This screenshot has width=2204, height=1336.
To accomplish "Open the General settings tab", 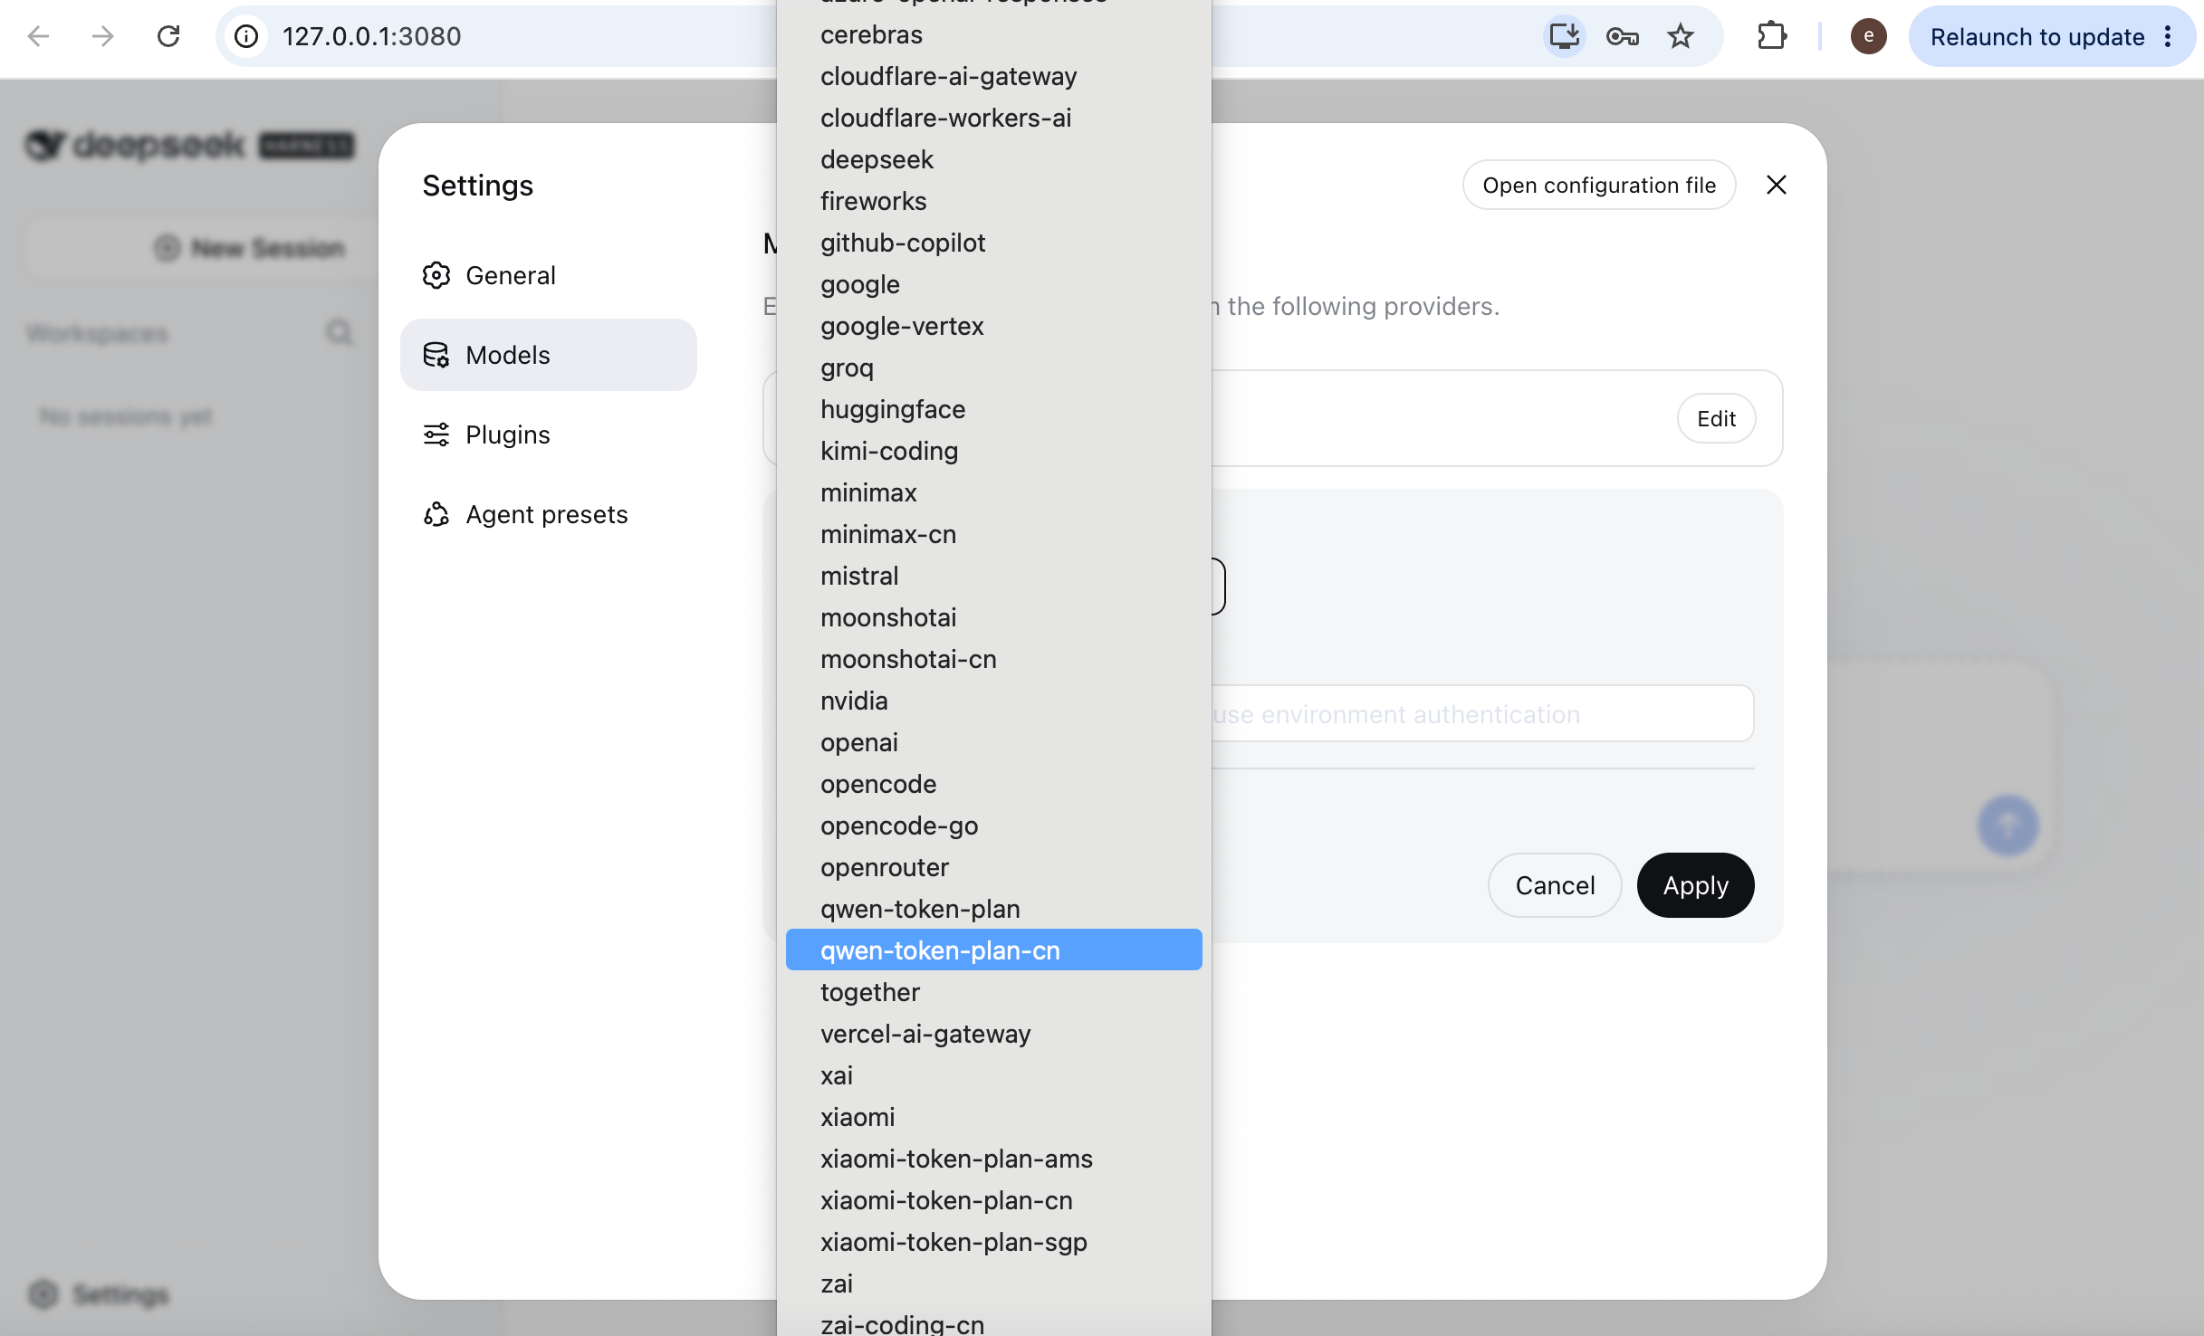I will click(549, 275).
